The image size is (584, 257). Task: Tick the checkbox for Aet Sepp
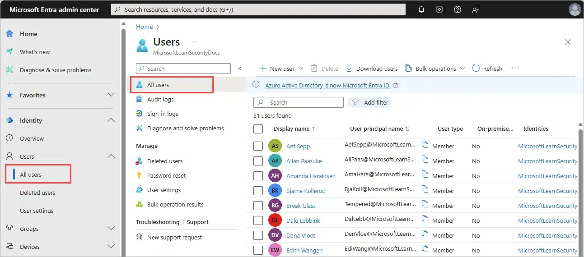258,146
